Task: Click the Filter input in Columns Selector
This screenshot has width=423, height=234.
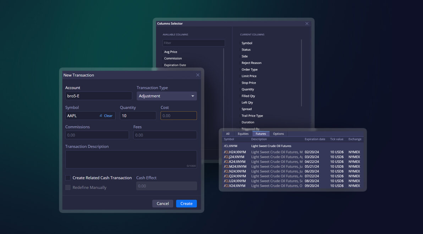Action: point(193,42)
